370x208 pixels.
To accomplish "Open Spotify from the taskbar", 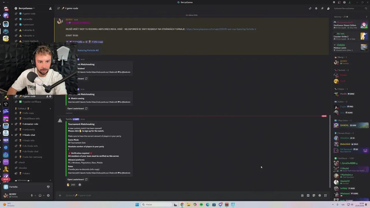I will coord(201,205).
